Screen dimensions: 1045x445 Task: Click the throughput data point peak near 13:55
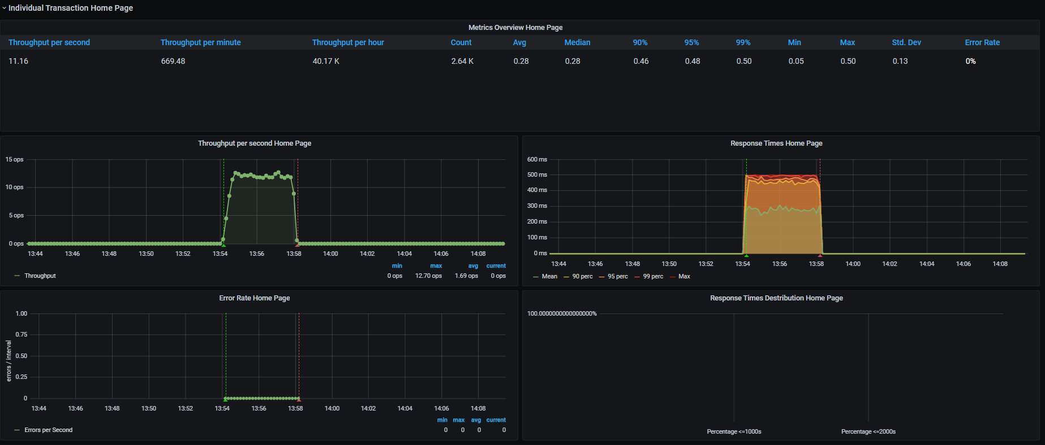click(235, 173)
